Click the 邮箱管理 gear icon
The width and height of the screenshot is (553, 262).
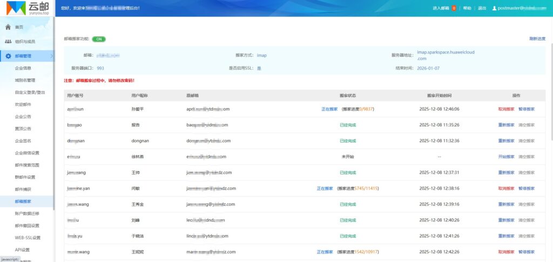pos(8,56)
